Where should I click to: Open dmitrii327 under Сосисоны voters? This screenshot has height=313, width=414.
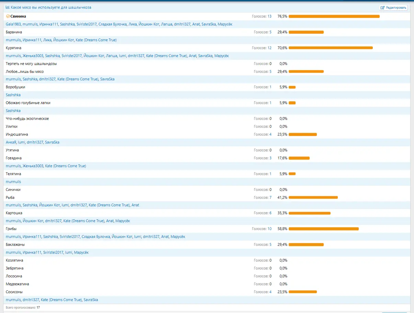31,300
